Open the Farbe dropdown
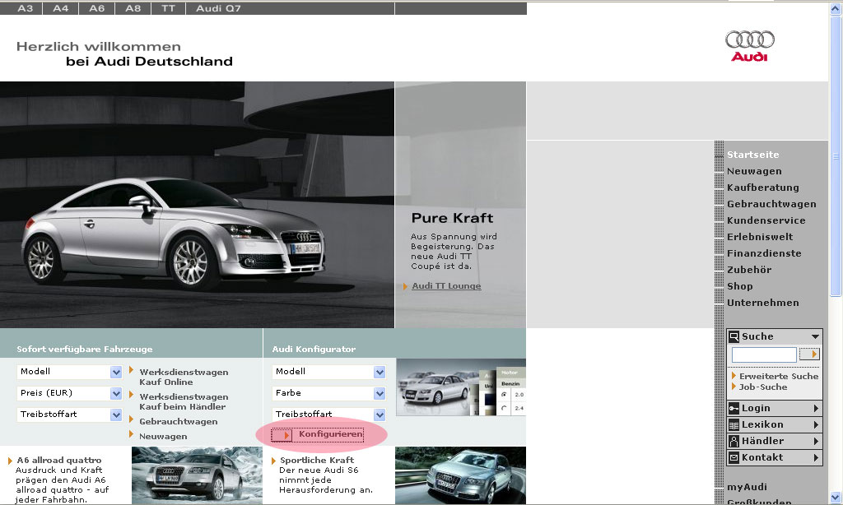Image resolution: width=843 pixels, height=505 pixels. [x=328, y=392]
